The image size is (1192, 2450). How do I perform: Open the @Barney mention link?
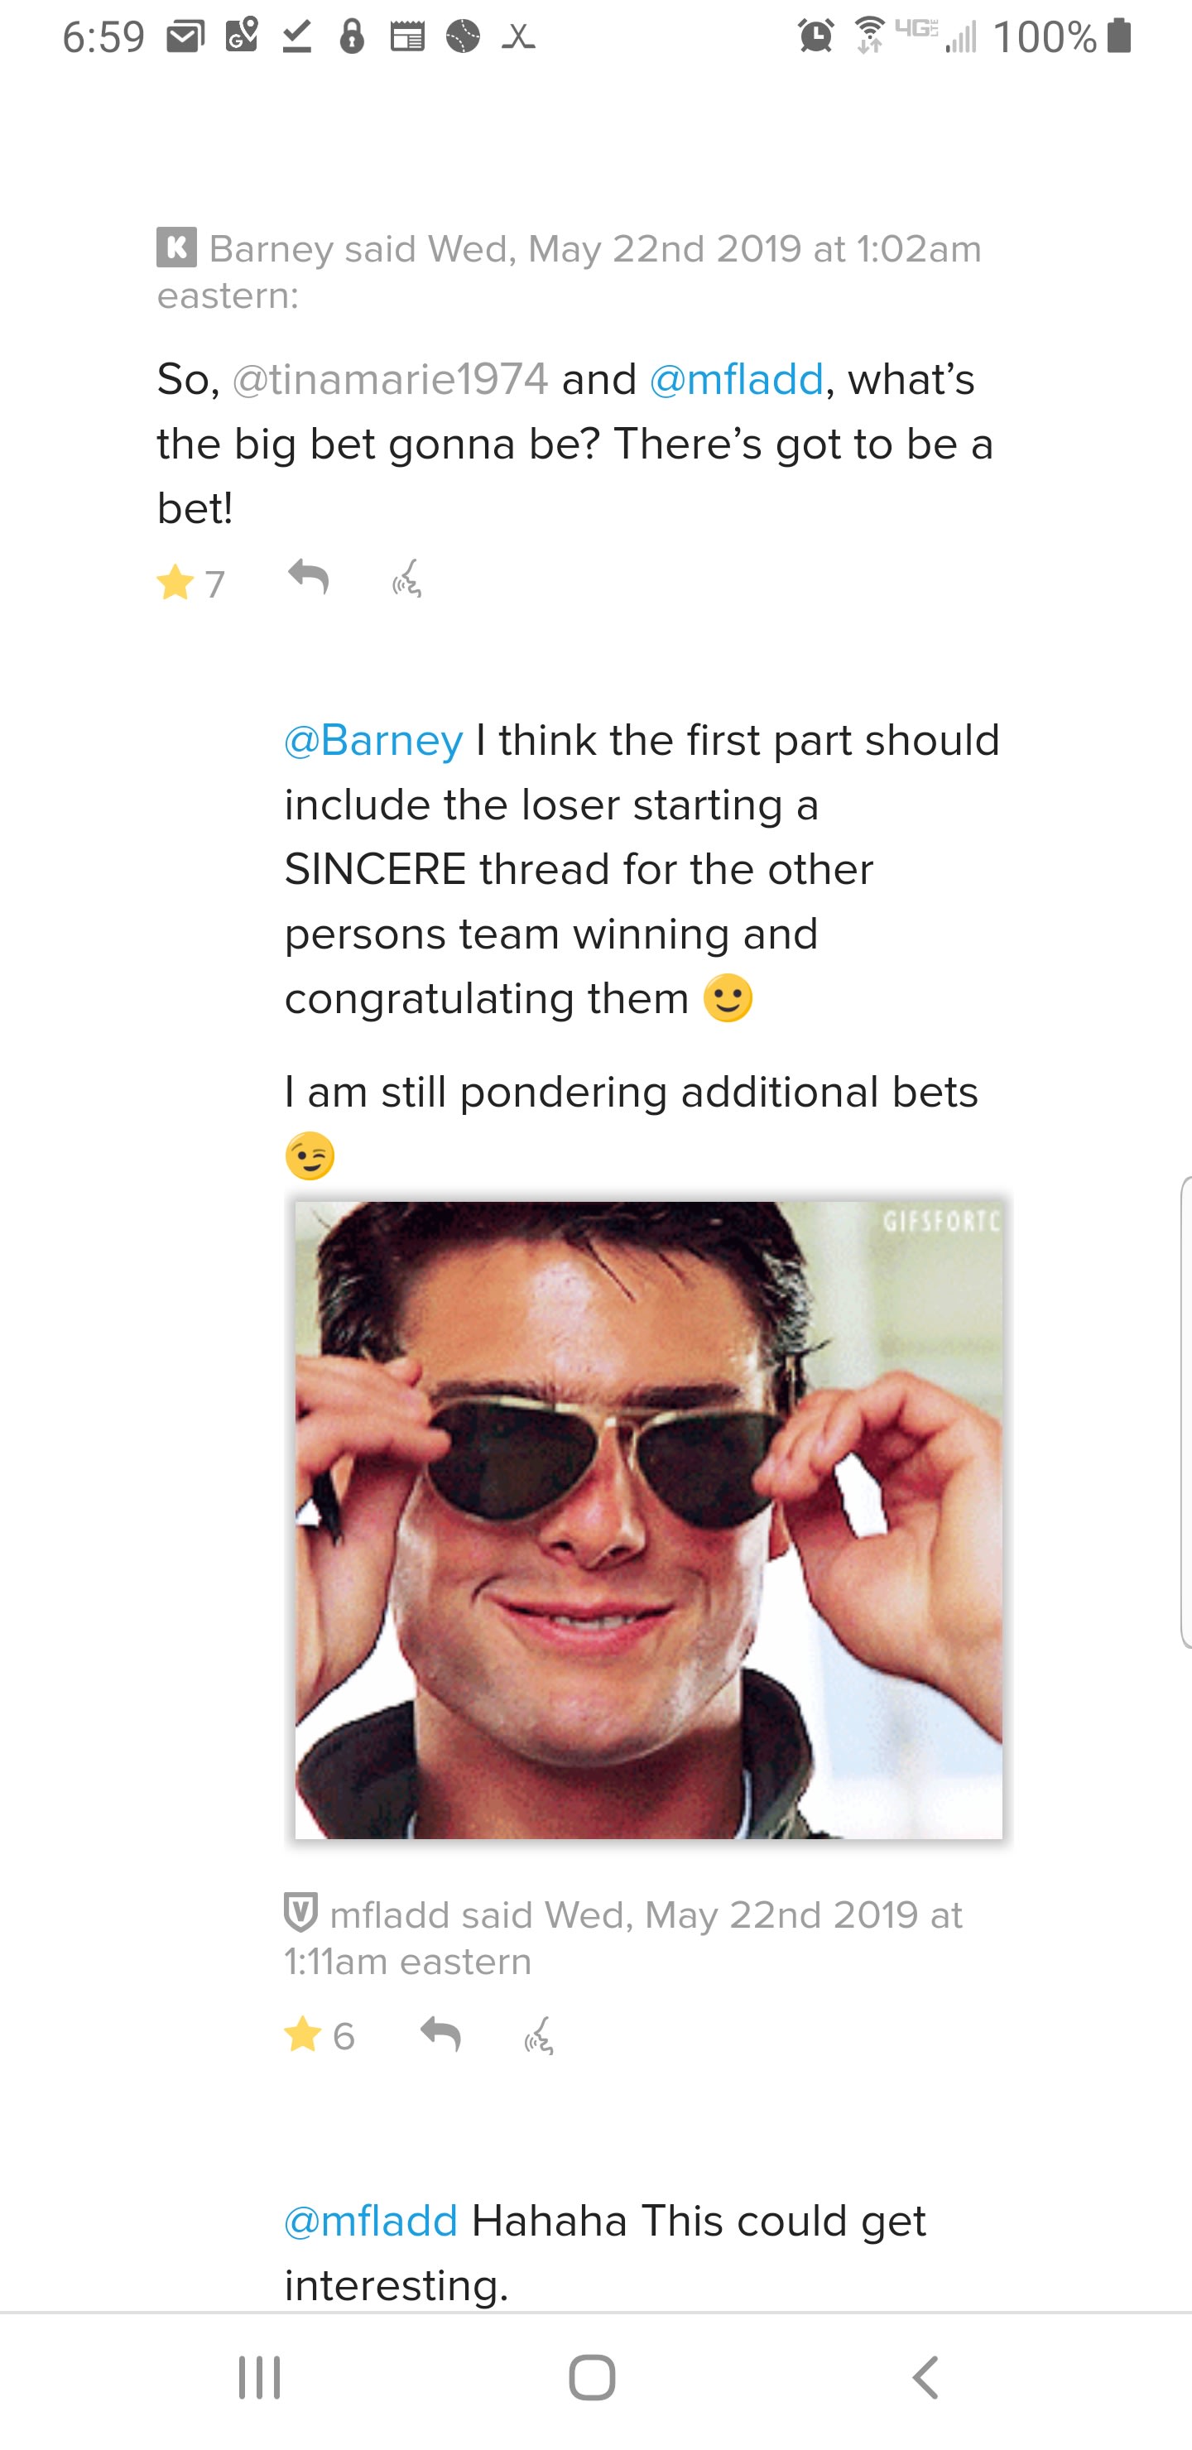pos(373,740)
